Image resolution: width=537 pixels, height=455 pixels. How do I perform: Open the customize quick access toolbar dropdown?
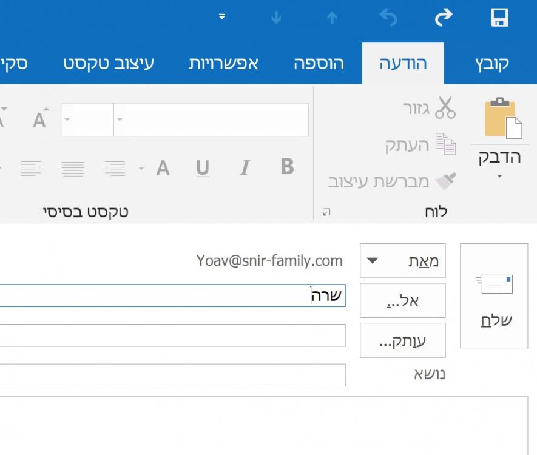pos(222,16)
